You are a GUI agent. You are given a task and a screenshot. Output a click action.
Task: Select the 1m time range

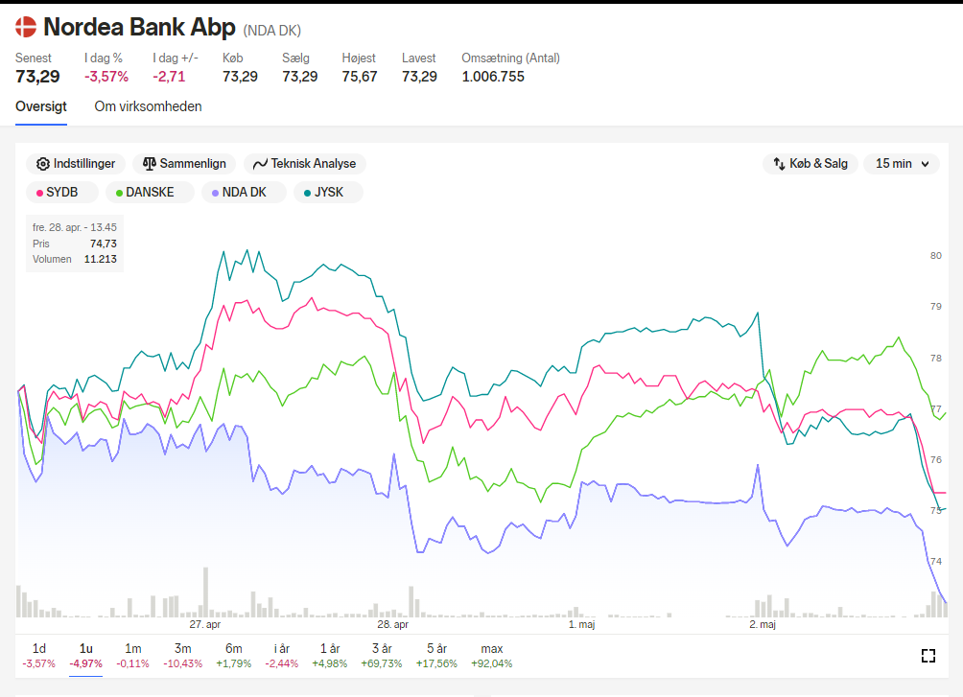pyautogui.click(x=132, y=655)
